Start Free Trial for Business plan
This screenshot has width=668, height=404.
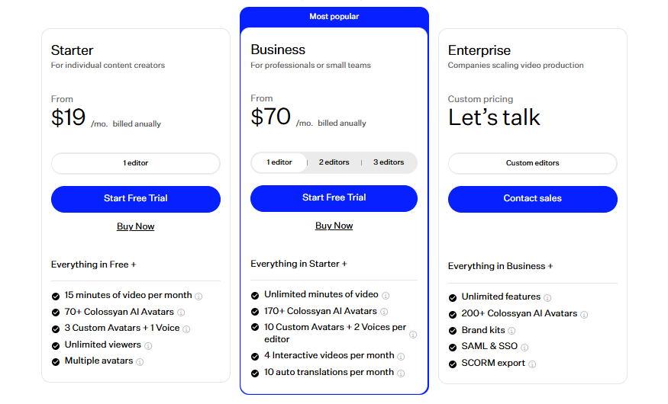point(334,198)
